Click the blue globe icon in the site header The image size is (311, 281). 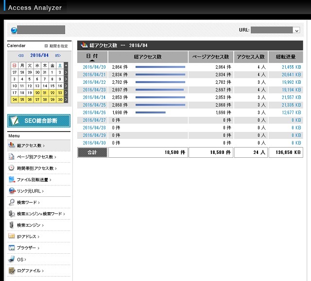tap(14, 30)
